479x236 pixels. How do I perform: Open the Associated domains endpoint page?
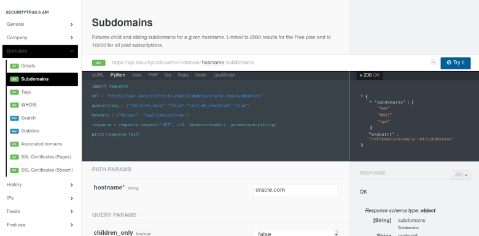tap(42, 144)
